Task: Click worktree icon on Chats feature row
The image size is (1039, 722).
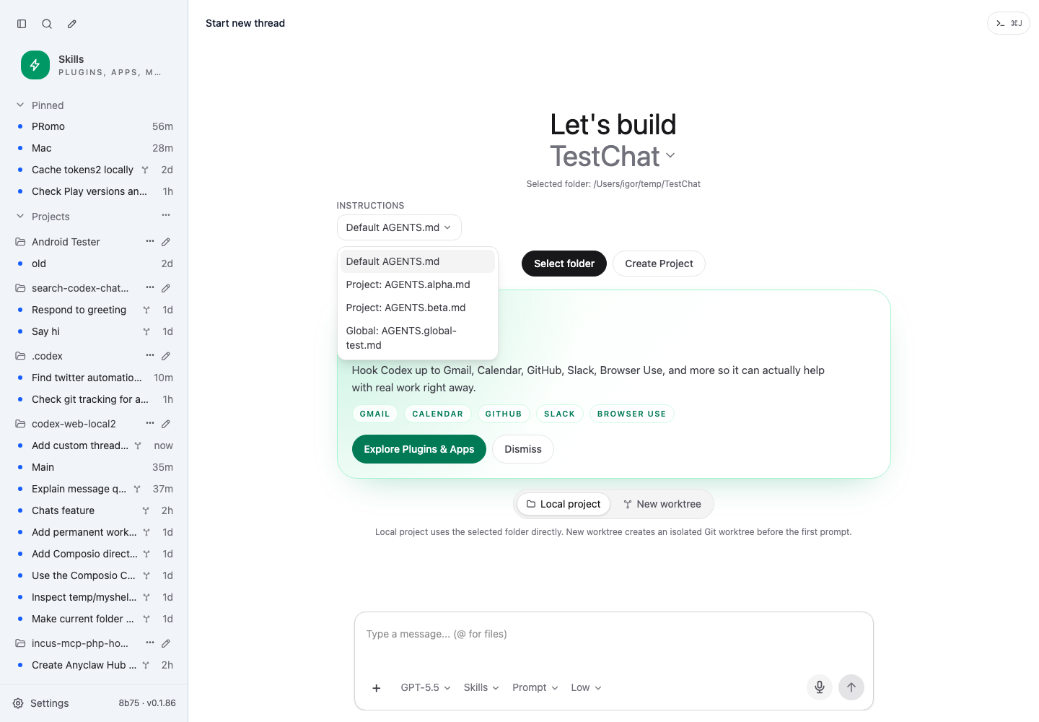Action: point(146,510)
